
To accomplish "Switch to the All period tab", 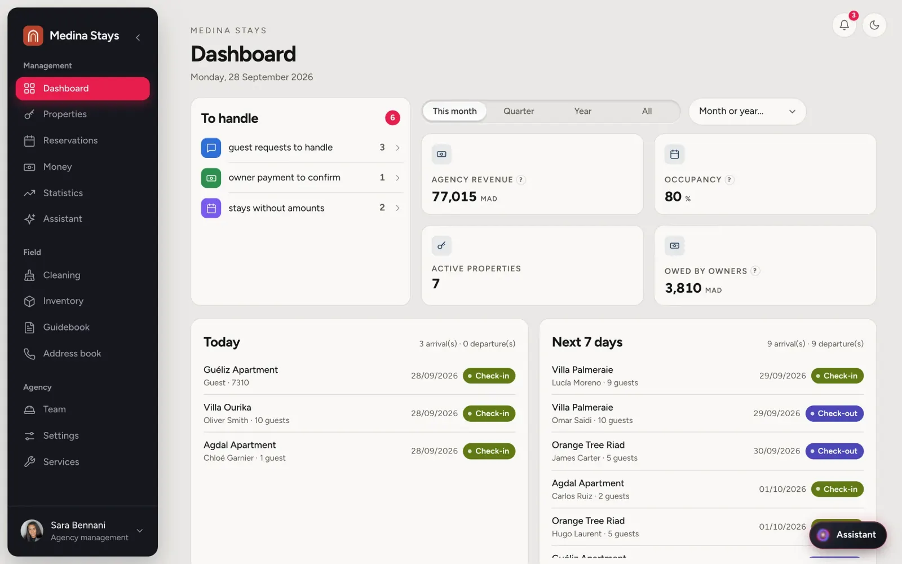I will tap(647, 111).
